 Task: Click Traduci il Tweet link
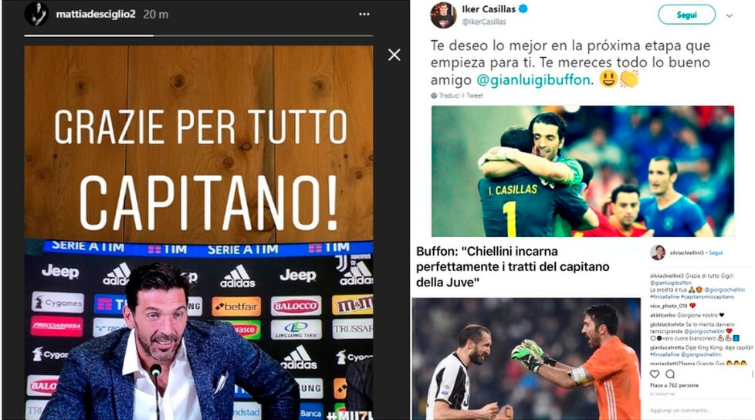(x=461, y=96)
